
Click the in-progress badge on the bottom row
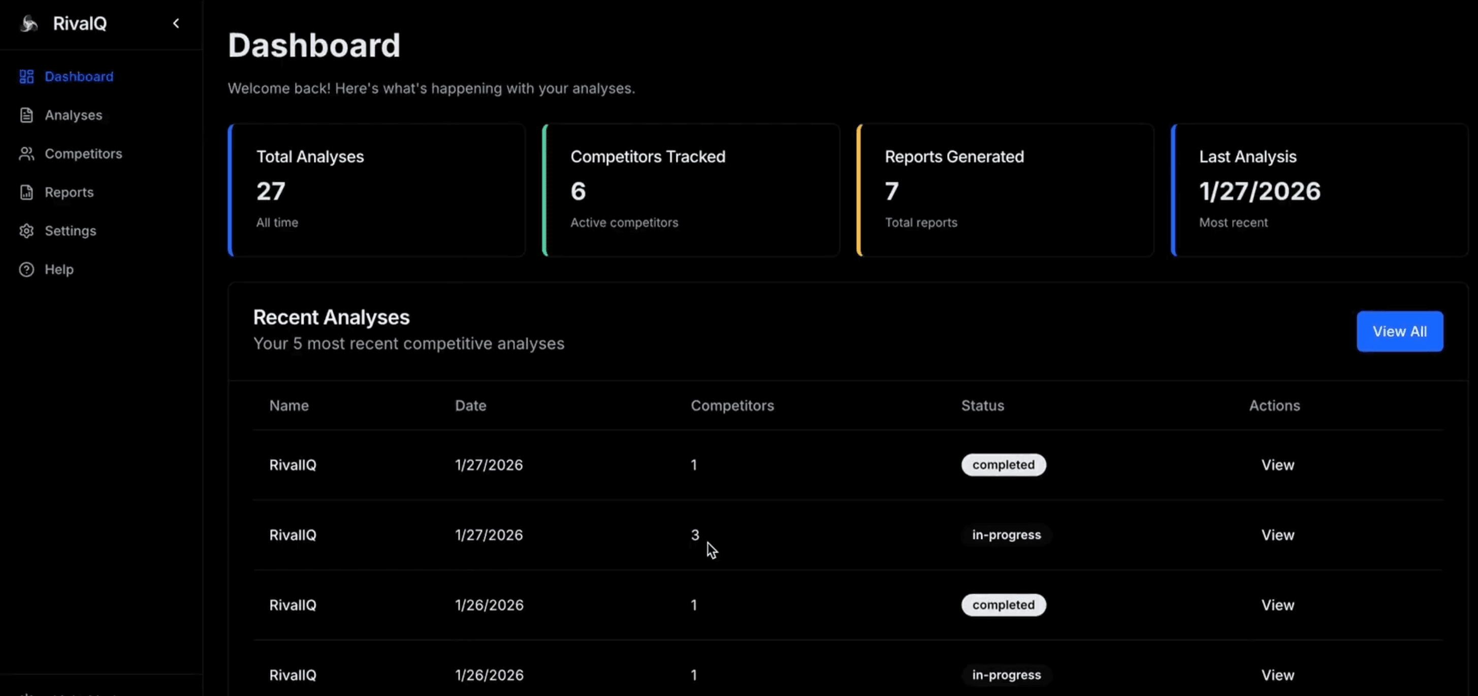(x=1005, y=675)
